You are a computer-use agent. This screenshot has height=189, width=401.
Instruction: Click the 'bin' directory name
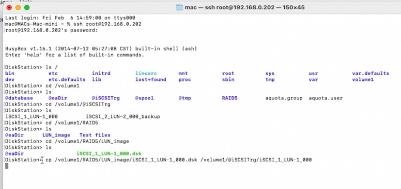[10, 73]
